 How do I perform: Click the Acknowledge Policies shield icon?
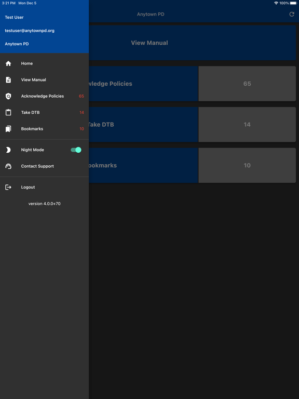click(8, 96)
